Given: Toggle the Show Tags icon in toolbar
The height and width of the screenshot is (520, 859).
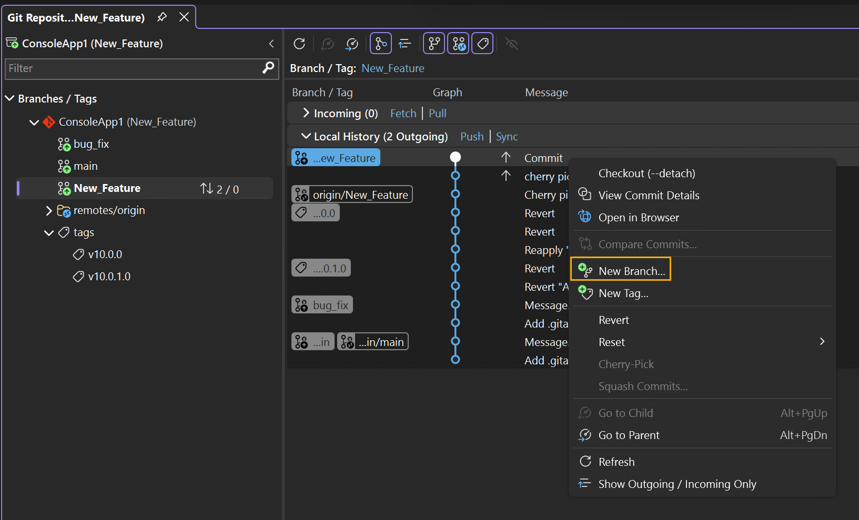Looking at the screenshot, I should point(482,43).
